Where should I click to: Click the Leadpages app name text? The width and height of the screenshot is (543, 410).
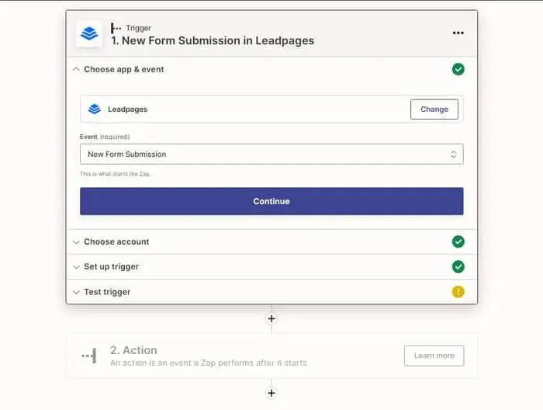pos(127,109)
